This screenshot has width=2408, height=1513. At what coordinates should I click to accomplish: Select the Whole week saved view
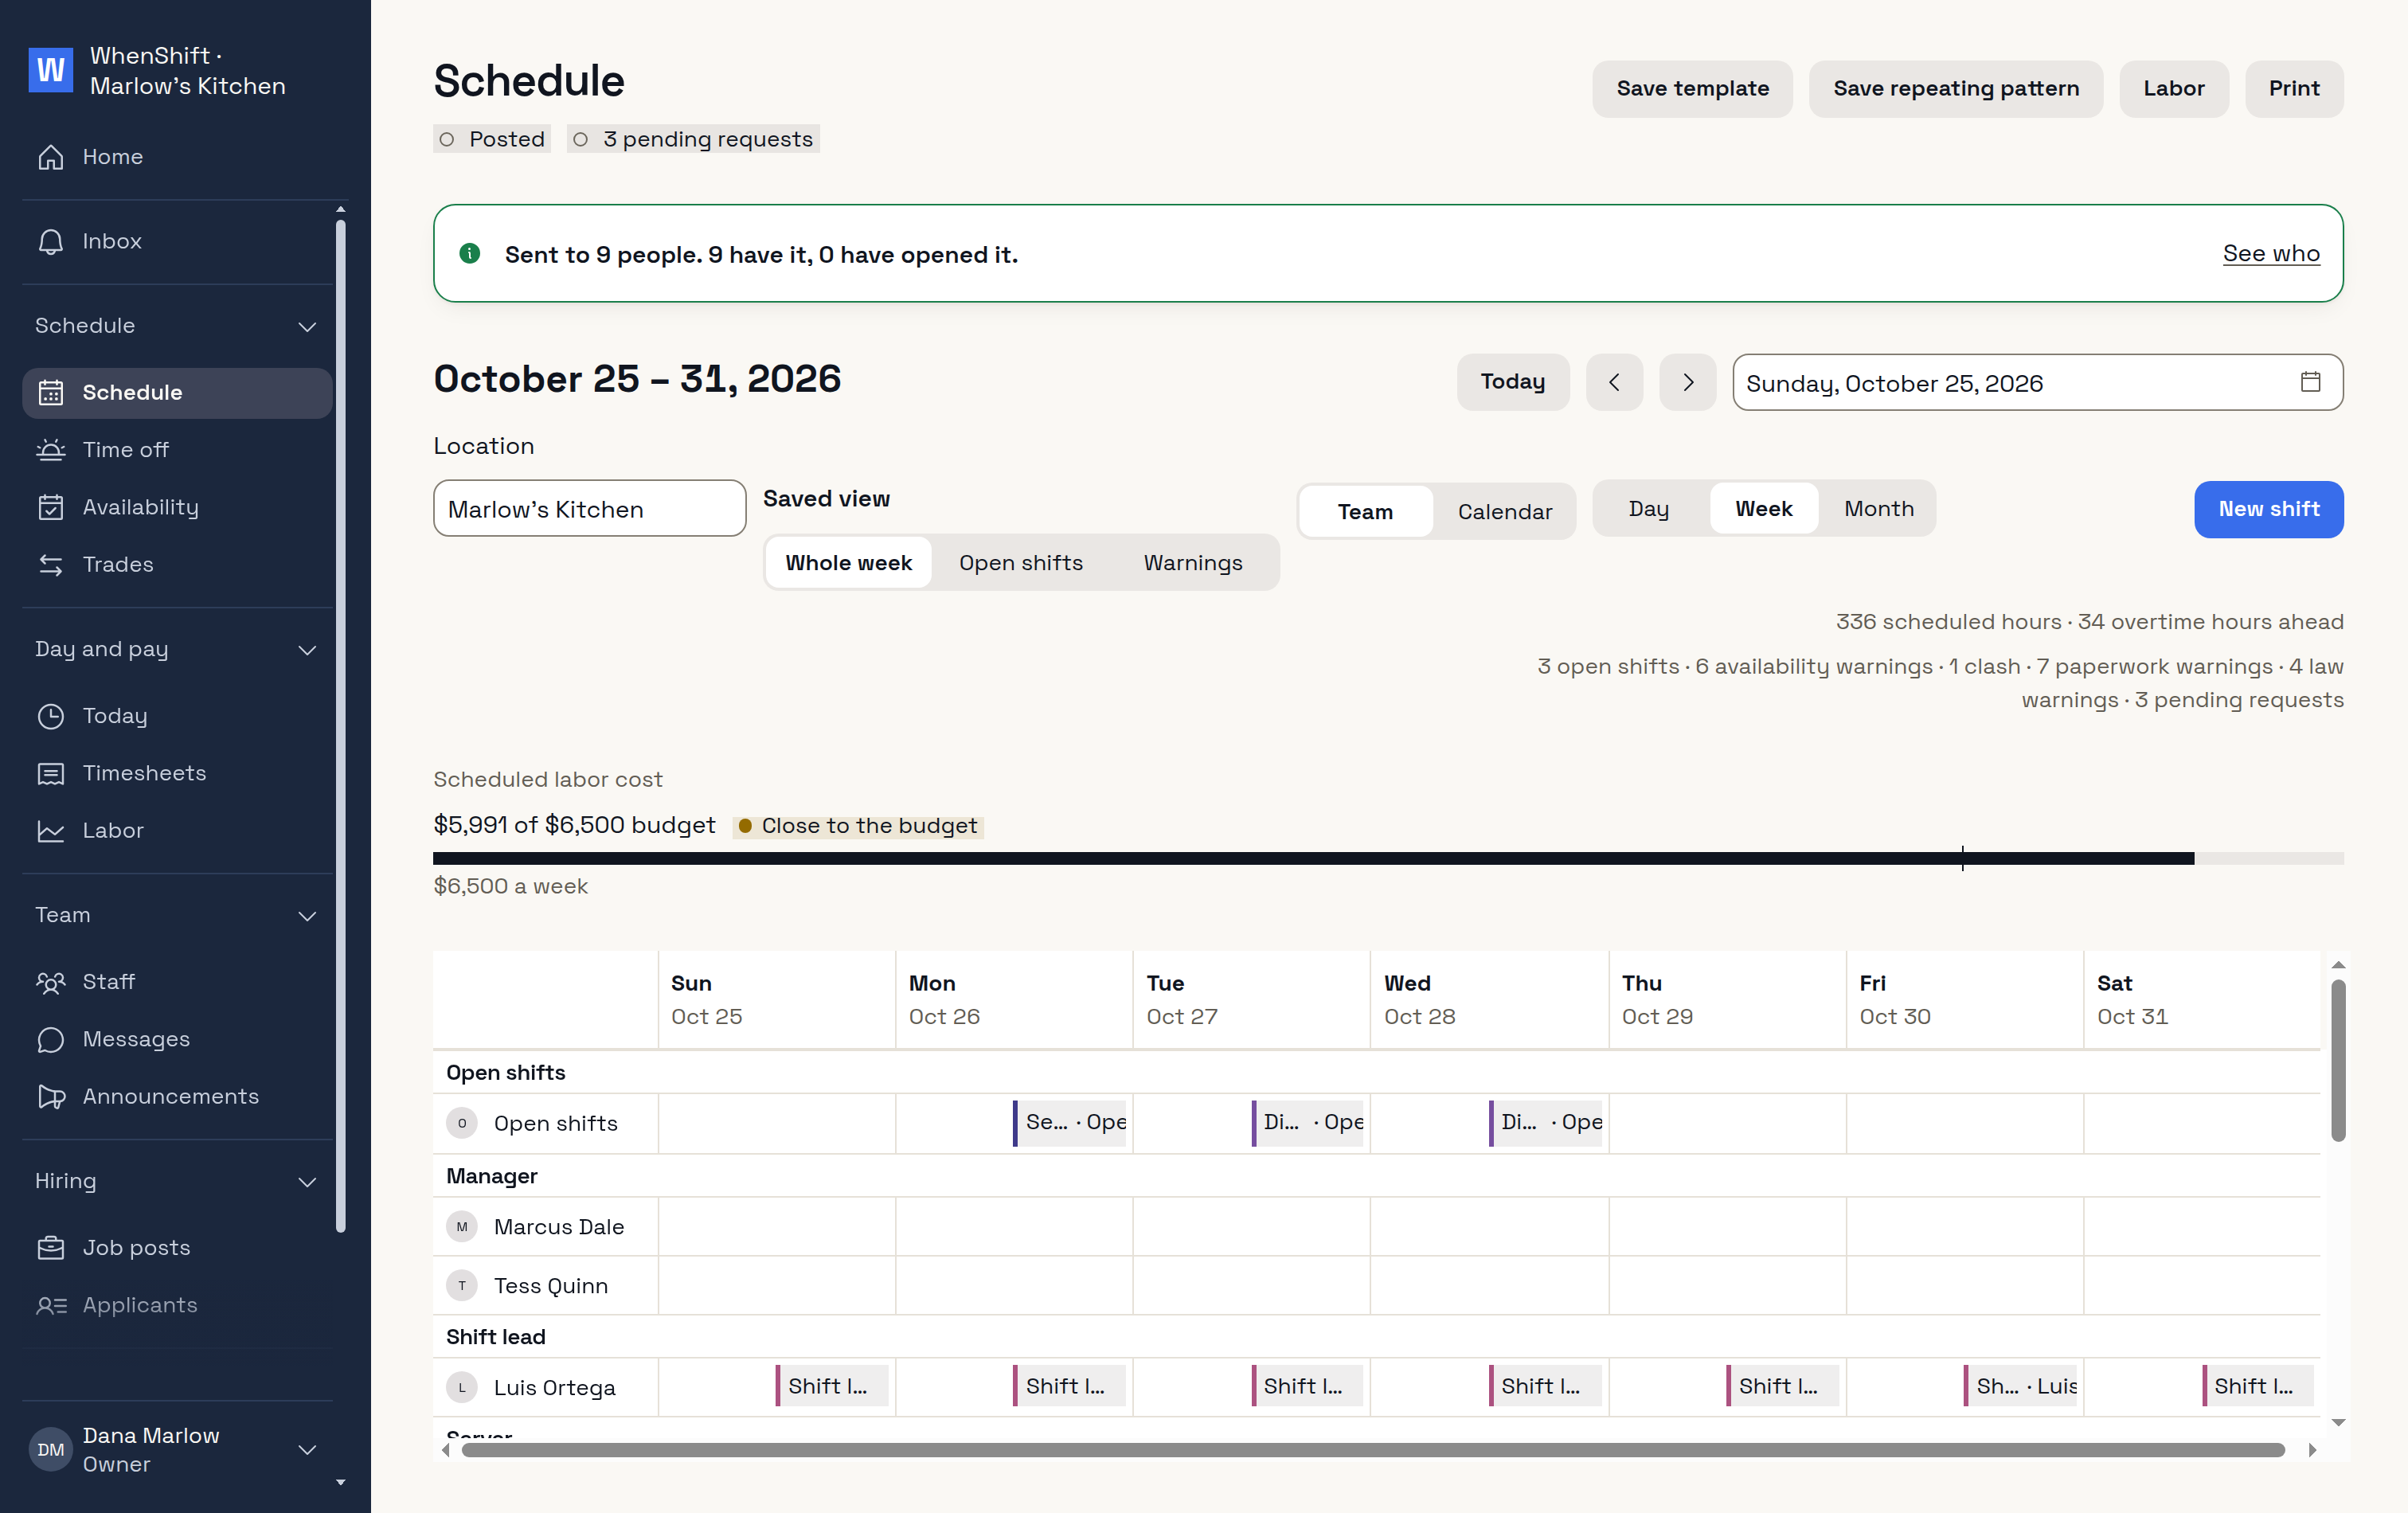848,563
